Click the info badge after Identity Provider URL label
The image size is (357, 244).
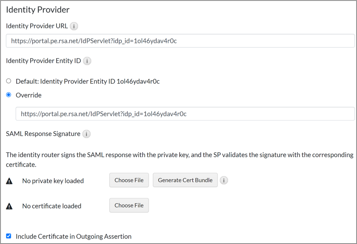click(74, 26)
